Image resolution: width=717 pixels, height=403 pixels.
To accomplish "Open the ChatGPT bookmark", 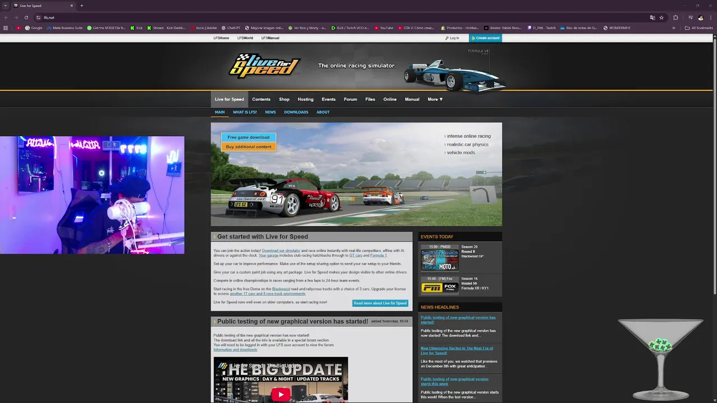I will coord(231,27).
